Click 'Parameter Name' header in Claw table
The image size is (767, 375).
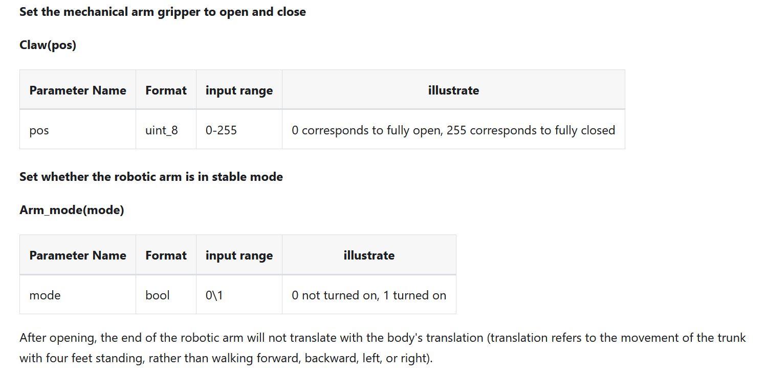click(78, 90)
